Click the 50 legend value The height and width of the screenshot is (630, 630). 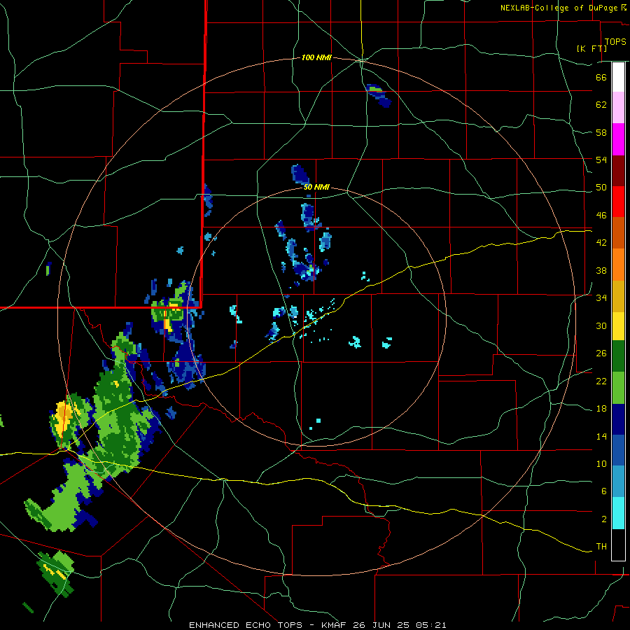[x=601, y=187]
